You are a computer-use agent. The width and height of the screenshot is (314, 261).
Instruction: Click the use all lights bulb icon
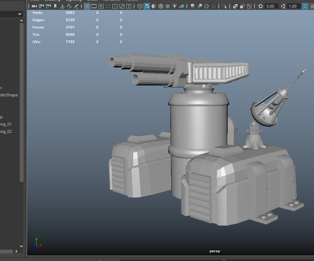click(175, 6)
